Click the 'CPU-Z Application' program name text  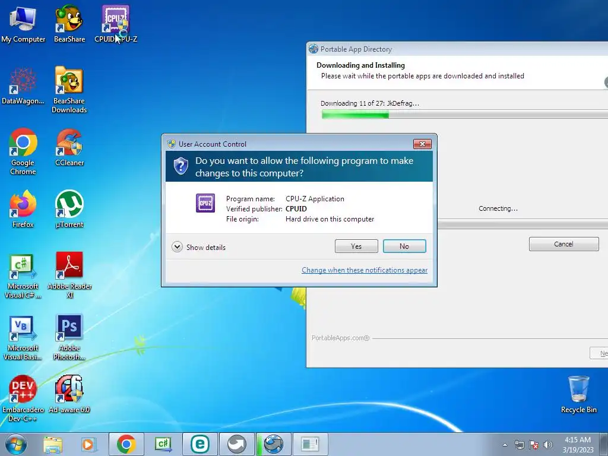click(315, 198)
